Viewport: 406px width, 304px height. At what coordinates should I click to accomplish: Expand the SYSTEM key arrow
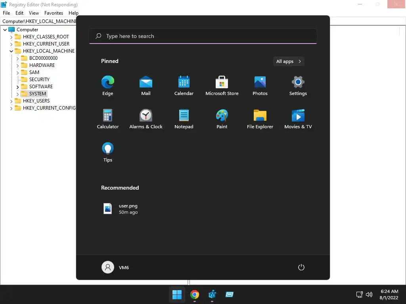[x=17, y=94]
